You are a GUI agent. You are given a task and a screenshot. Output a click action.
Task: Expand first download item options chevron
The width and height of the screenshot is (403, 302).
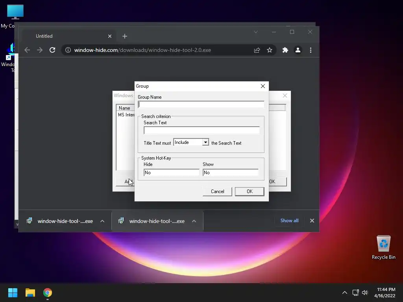pos(102,221)
